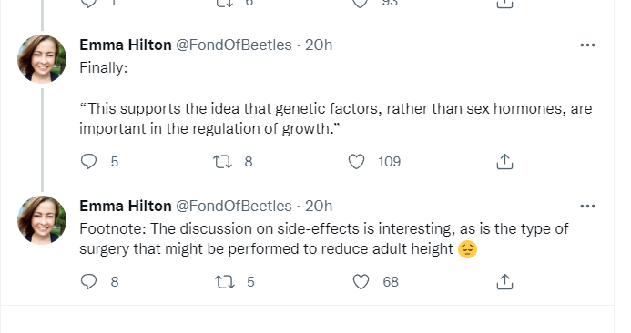
Task: Open Emma Hilton's avatar on Footnote tweet
Action: [x=42, y=220]
